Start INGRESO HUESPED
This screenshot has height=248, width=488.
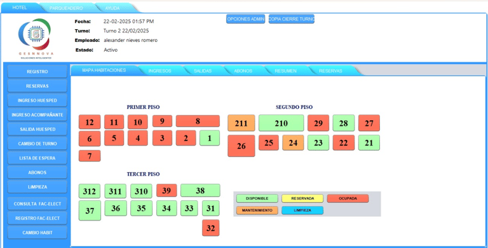37,100
